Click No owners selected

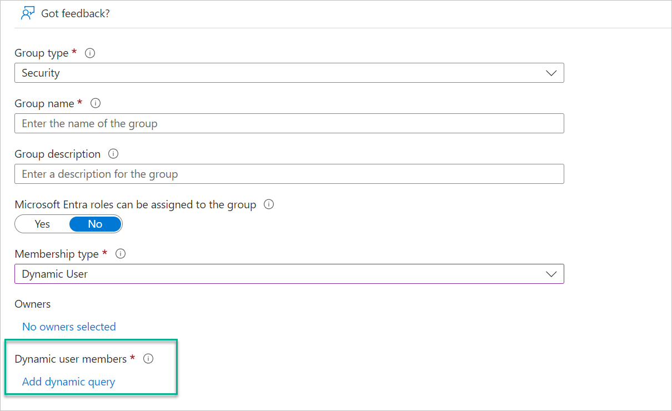pos(69,327)
